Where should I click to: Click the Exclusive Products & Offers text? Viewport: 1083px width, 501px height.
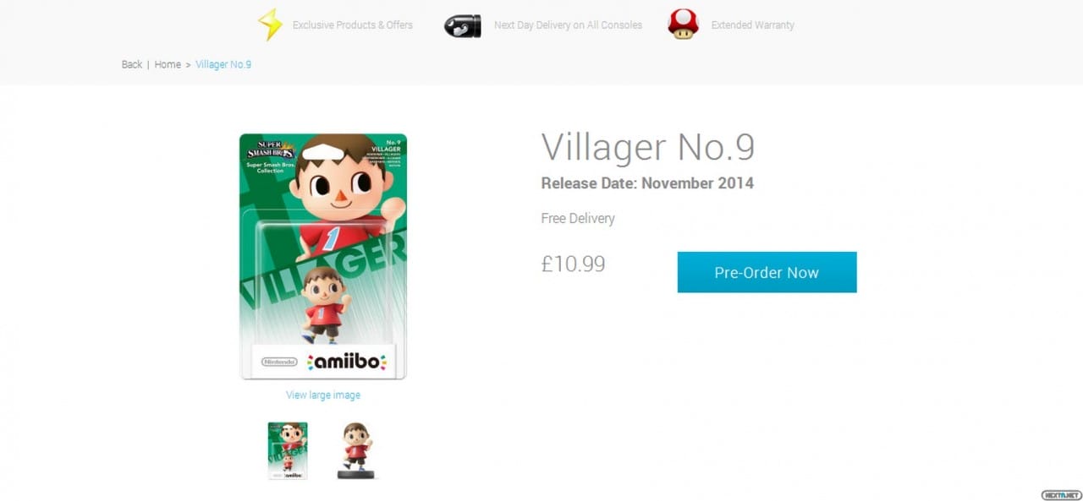point(353,25)
